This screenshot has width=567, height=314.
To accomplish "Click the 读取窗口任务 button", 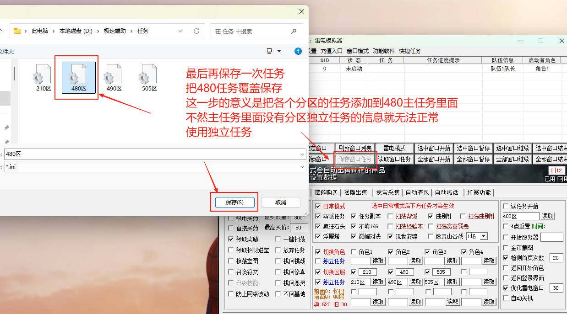I will click(x=394, y=159).
